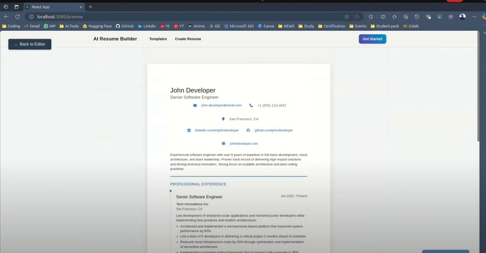The image size is (486, 253).
Task: Open browser History icon
Action: (417, 17)
